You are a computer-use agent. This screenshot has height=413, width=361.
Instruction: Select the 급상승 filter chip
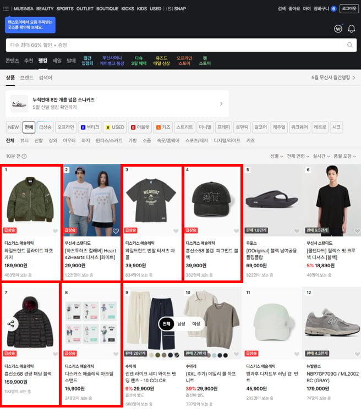45,127
